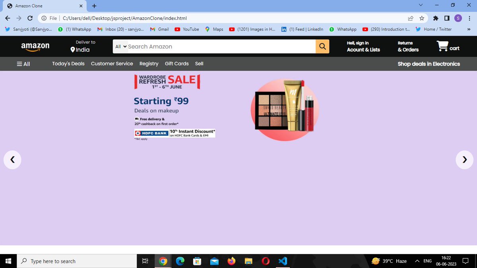
Task: Go to next carousel slide arrow
Action: click(464, 160)
